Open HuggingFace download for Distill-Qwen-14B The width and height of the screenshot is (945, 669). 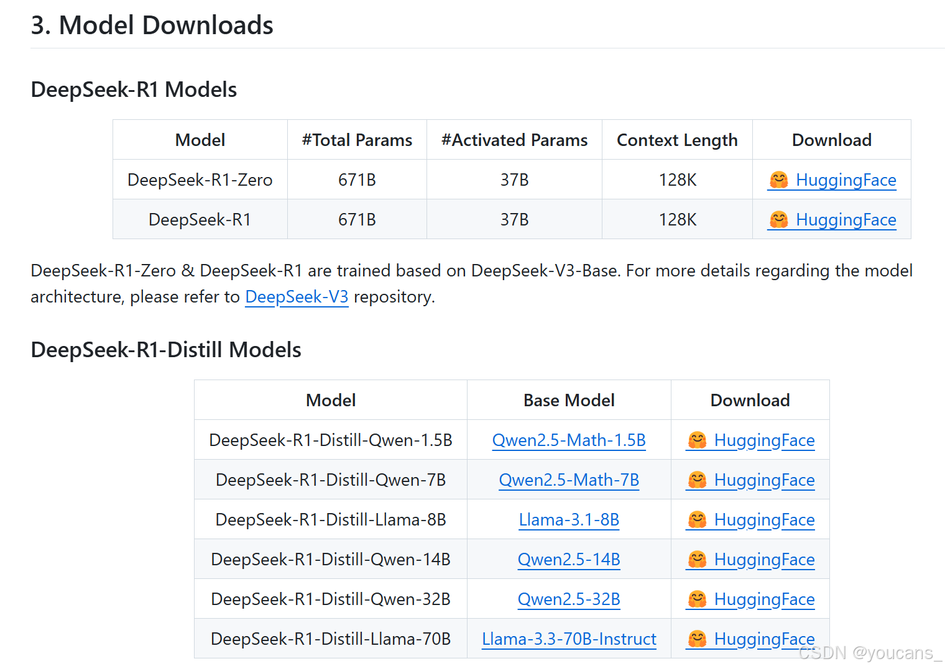click(x=750, y=560)
